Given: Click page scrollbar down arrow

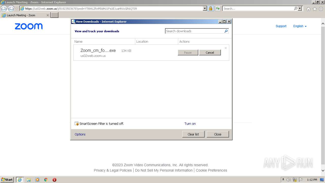Looking at the screenshot, I should point(323,171).
